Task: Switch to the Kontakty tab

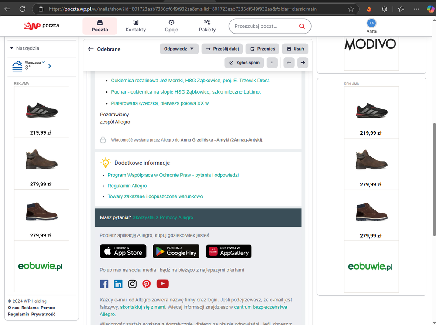Action: point(136,26)
